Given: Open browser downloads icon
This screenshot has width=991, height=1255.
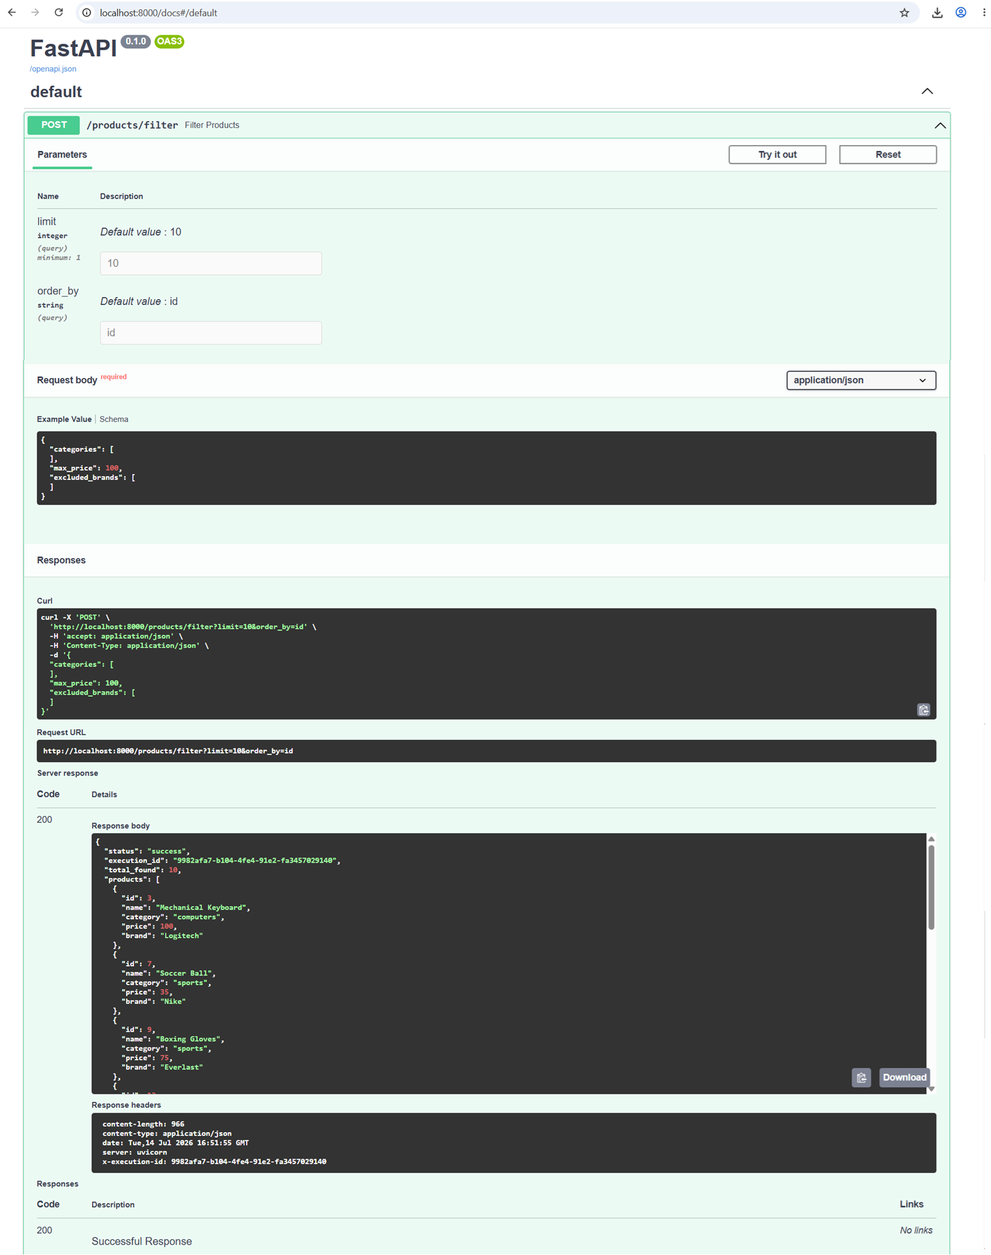Looking at the screenshot, I should 937,12.
